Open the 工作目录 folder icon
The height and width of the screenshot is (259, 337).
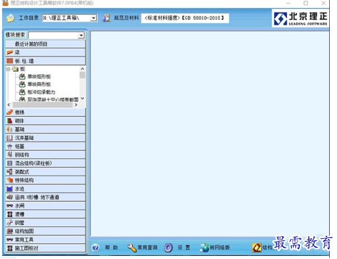click(10, 18)
